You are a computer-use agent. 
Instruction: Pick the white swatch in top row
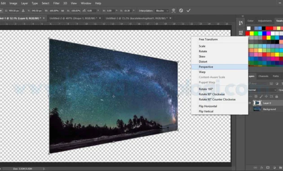(x=249, y=28)
